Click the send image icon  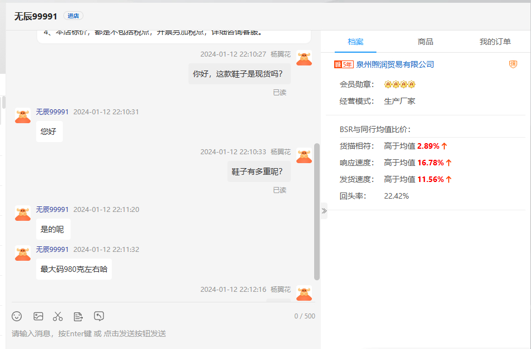coord(38,316)
